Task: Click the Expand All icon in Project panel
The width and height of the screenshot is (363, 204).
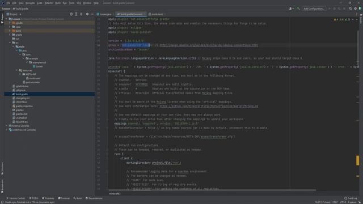Action: pyautogui.click(x=76, y=14)
